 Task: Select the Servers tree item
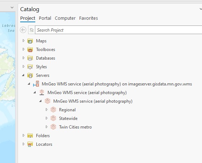point(42,75)
